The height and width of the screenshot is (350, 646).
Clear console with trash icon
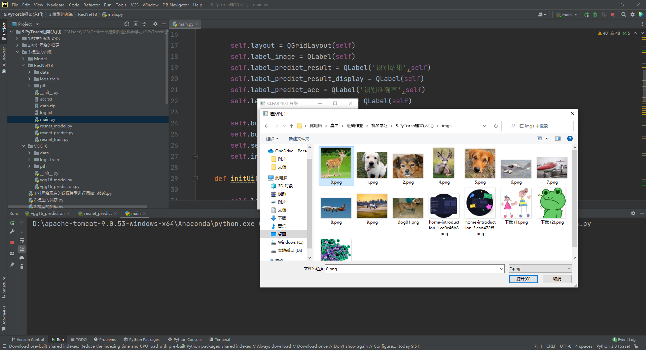click(x=22, y=266)
